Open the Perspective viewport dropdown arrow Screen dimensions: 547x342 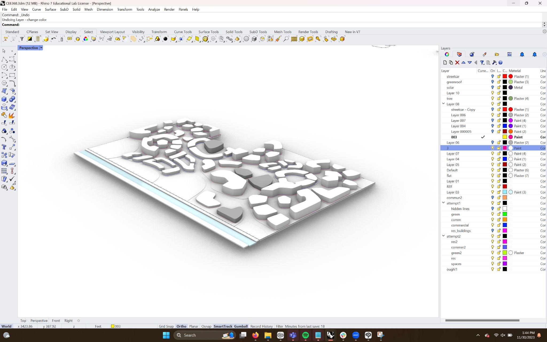coord(41,48)
